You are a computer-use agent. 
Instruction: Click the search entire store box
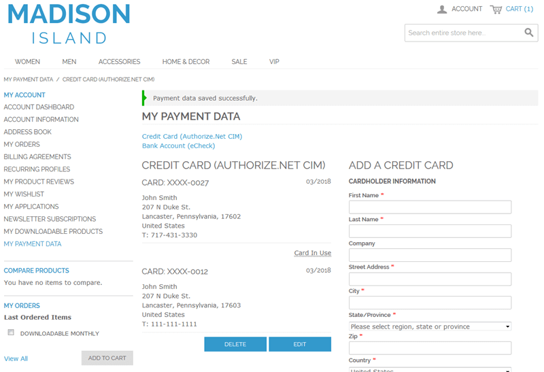pos(462,33)
